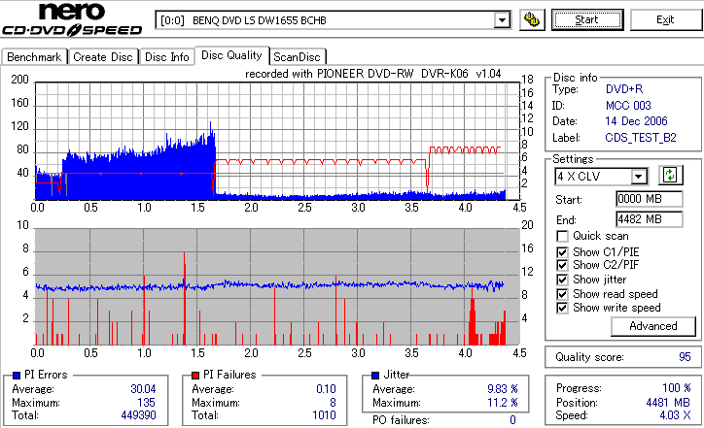Screen dimensions: 704x428
Task: Switch to the Benchmark tab
Action: (x=34, y=57)
